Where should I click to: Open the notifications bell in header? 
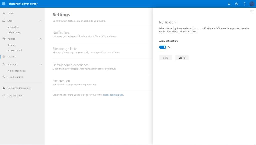(x=229, y=4)
